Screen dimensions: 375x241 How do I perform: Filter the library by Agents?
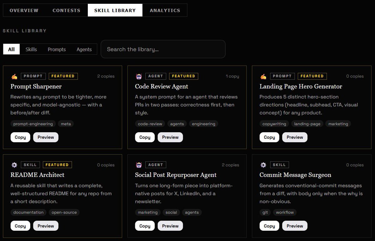click(84, 49)
